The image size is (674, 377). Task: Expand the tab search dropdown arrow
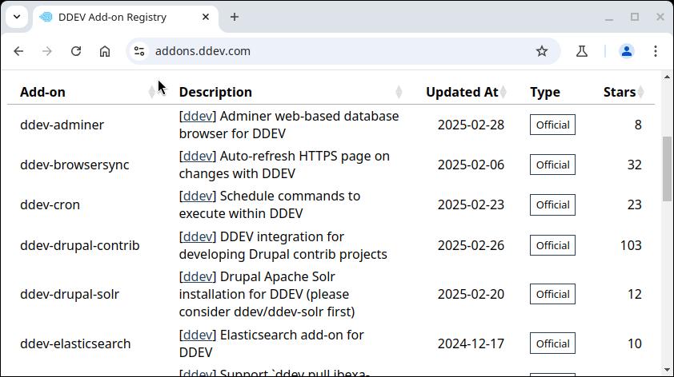pos(16,17)
